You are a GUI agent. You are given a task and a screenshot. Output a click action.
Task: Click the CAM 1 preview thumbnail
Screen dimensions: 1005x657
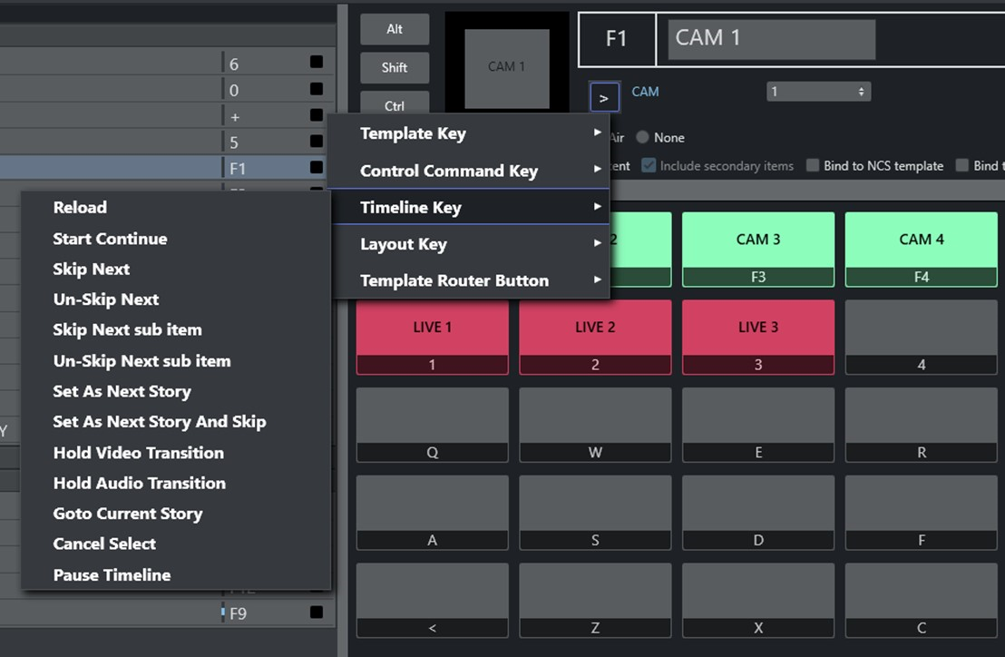(506, 66)
